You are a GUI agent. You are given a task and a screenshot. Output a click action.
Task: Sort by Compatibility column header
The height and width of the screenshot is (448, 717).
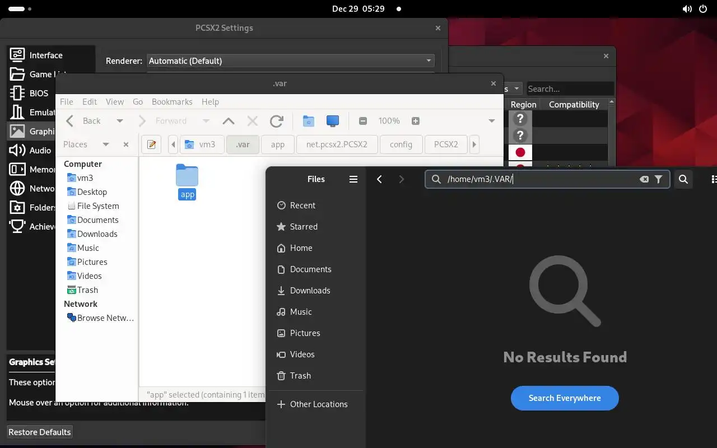(x=574, y=105)
